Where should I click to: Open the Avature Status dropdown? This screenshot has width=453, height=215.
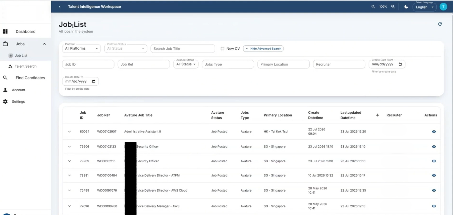[186, 64]
